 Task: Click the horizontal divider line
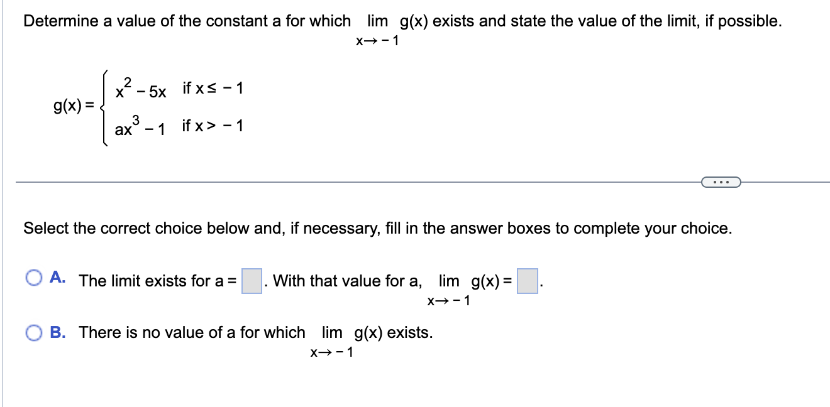[314, 182]
